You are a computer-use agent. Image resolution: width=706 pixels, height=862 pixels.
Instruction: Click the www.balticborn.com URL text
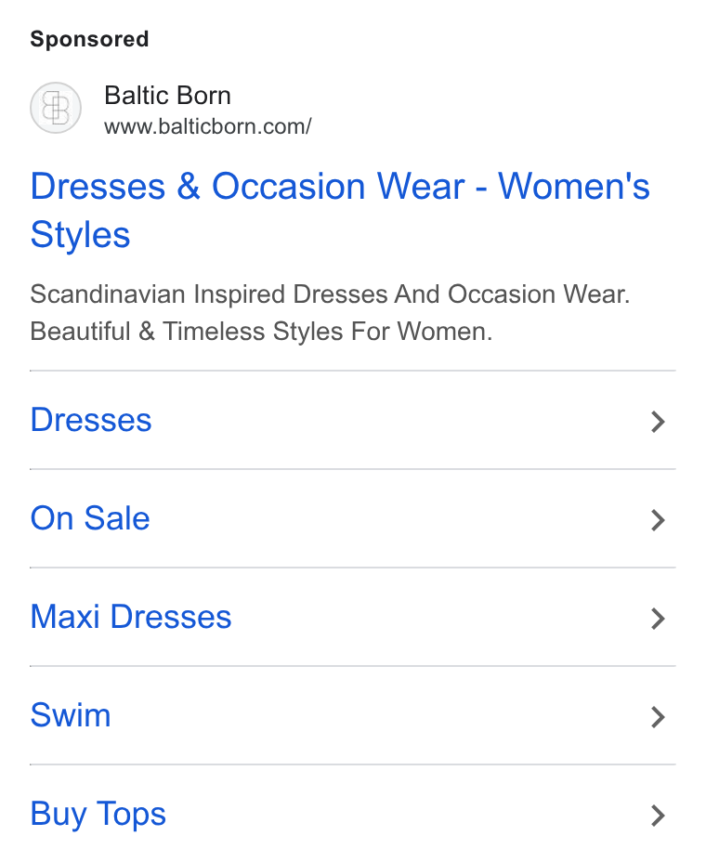pos(208,126)
